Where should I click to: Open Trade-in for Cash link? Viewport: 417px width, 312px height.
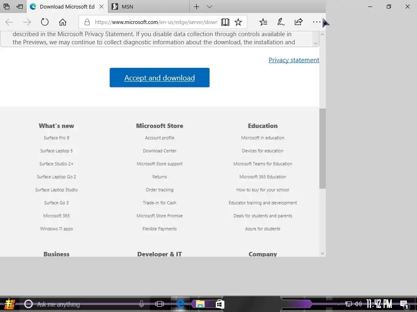click(x=160, y=203)
